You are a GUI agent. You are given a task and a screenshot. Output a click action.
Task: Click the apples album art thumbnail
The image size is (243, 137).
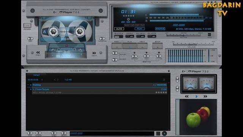tap(198, 117)
